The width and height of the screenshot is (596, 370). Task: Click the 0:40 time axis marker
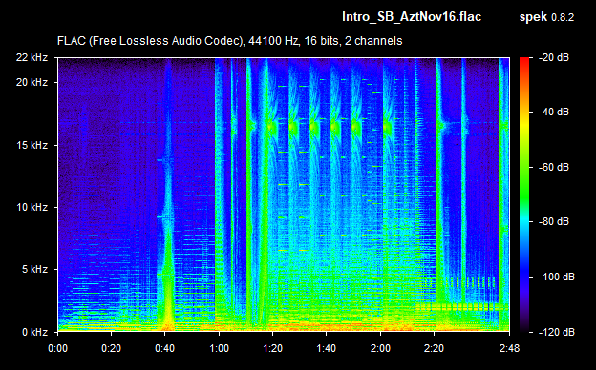click(165, 348)
